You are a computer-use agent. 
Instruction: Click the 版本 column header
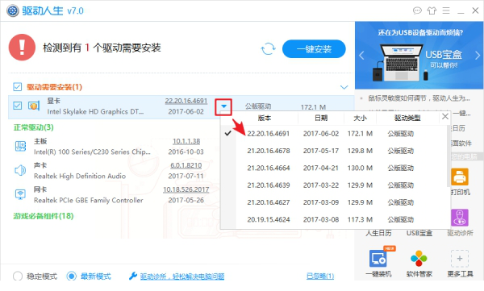point(265,118)
